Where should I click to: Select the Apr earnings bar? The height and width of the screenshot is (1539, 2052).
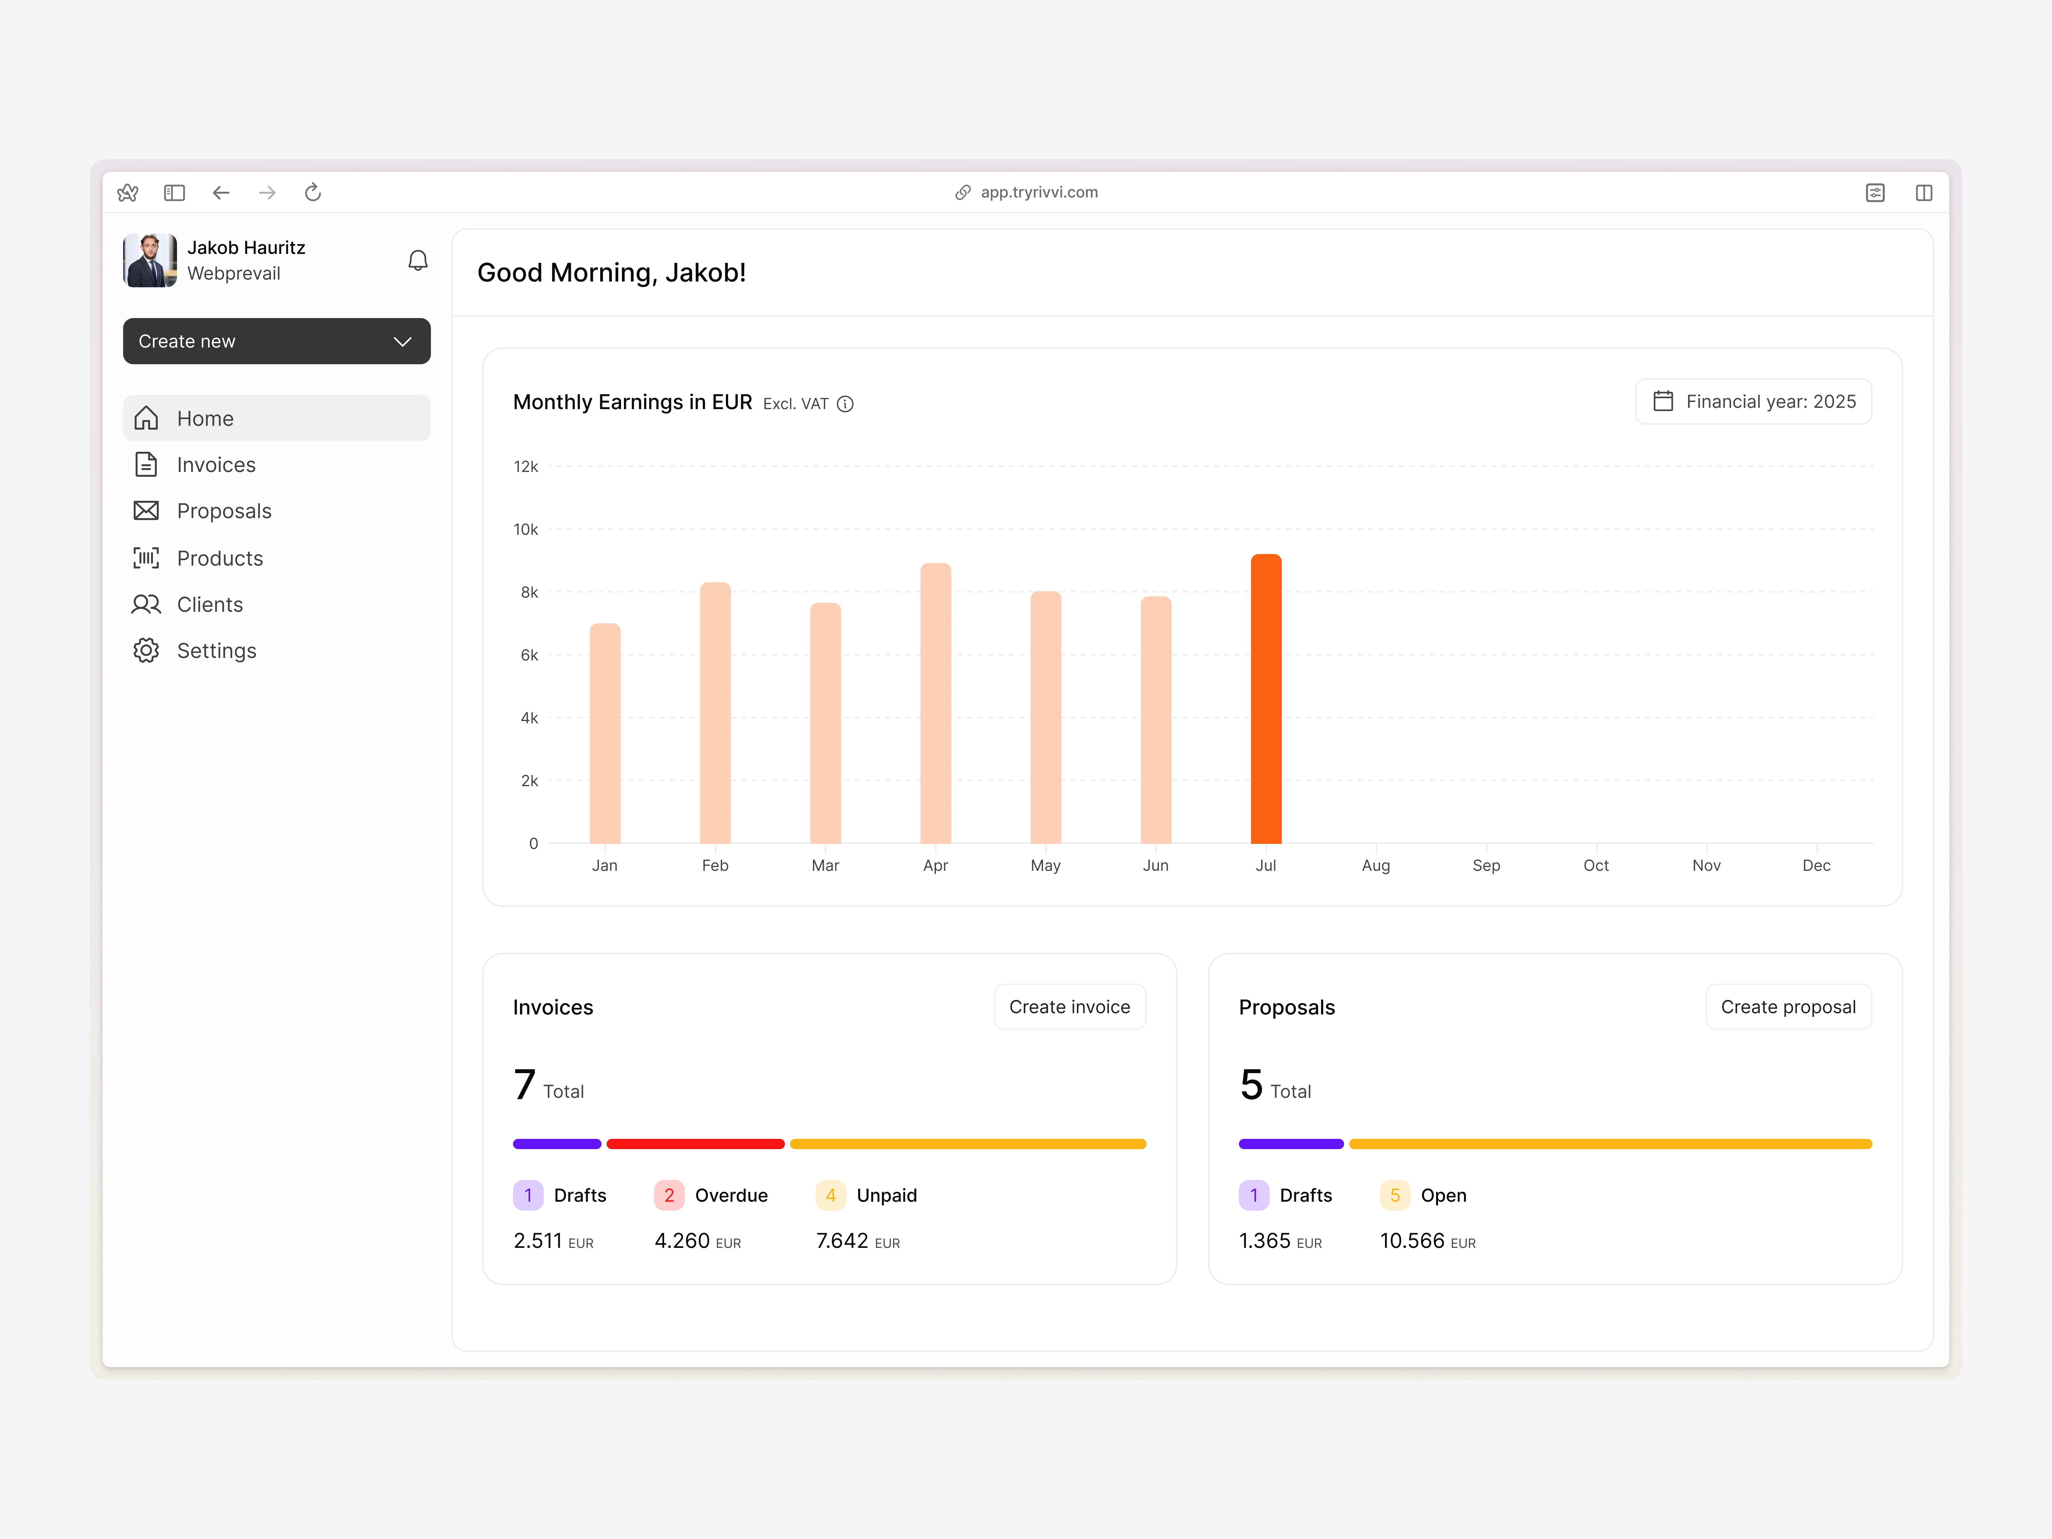[x=936, y=703]
